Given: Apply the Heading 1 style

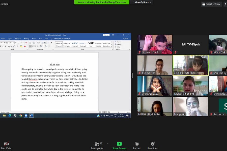Looking at the screenshot, I should [75, 44].
